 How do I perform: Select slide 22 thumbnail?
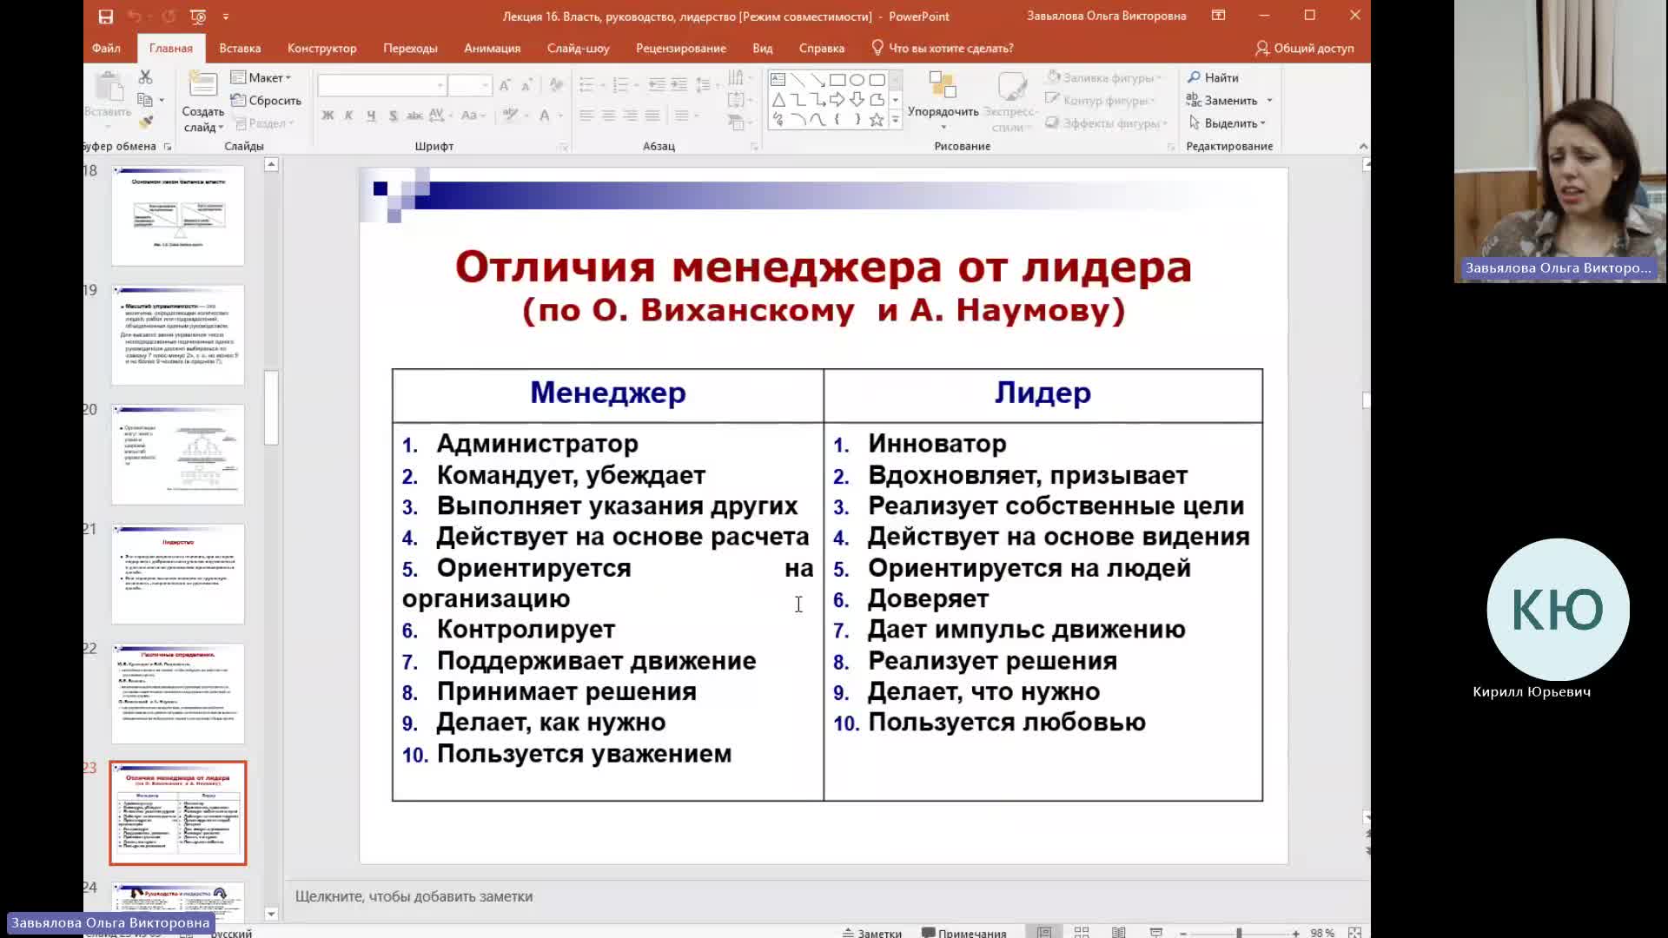click(x=178, y=694)
